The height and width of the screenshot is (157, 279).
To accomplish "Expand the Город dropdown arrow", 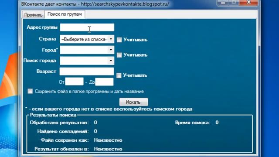I will pos(111,50).
